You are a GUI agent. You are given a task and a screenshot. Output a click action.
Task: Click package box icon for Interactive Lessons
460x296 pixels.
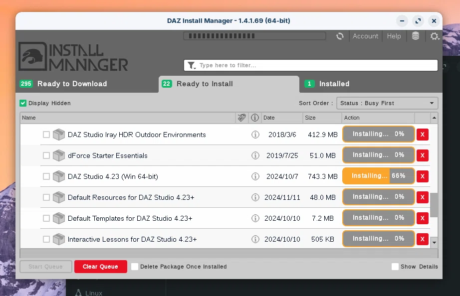(59, 239)
